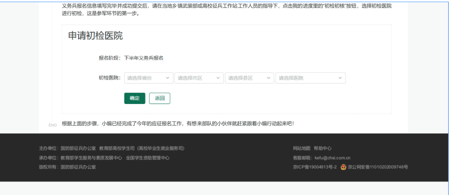449x195 pixels.
Task: Click 教育部高校学生司 (高校毕业生就业服务司) text
Action: point(142,148)
